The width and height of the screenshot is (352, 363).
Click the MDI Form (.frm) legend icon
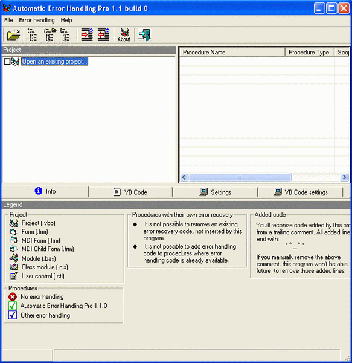pos(14,240)
